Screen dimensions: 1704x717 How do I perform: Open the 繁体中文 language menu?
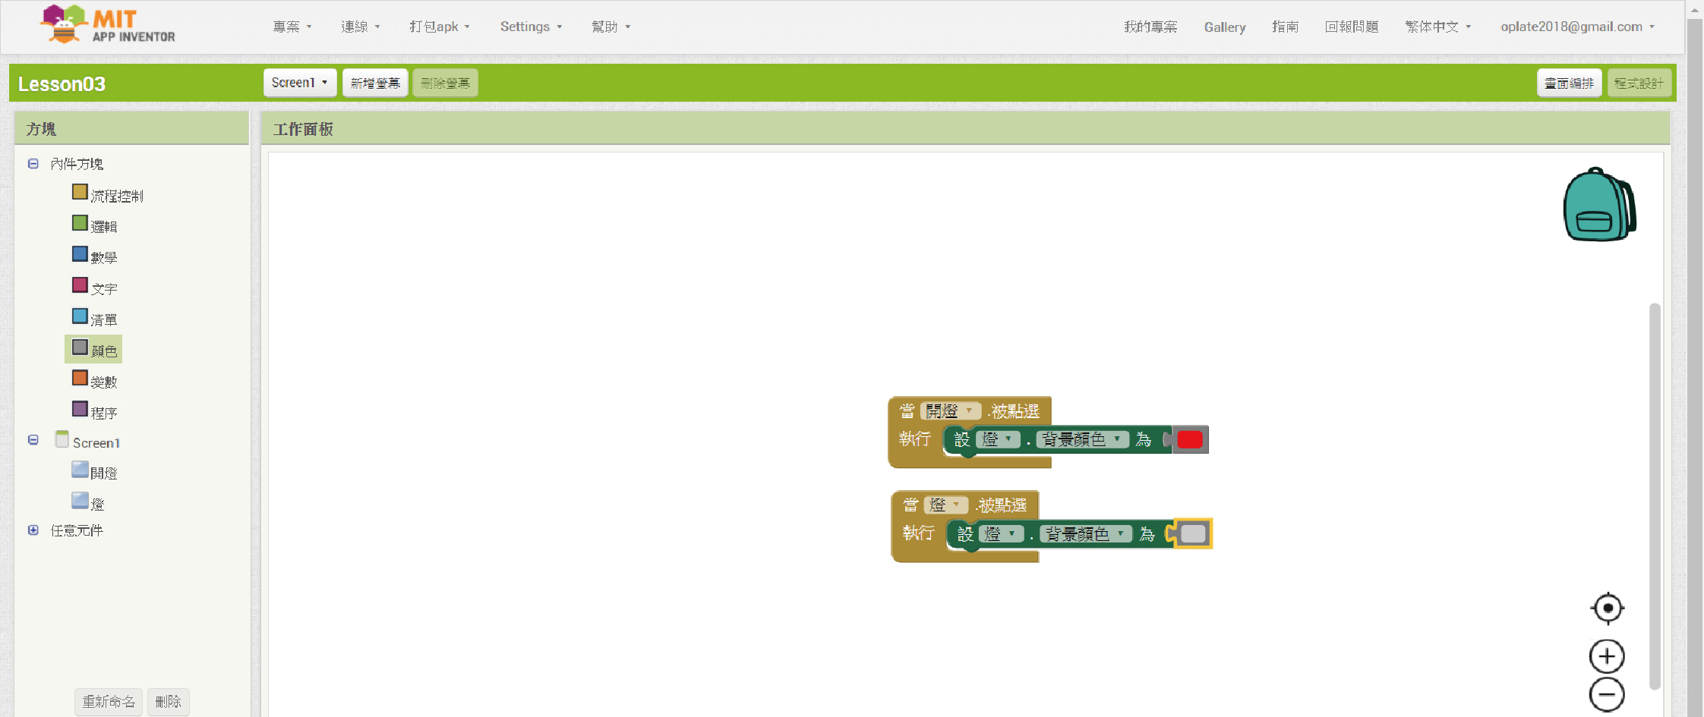(x=1438, y=27)
